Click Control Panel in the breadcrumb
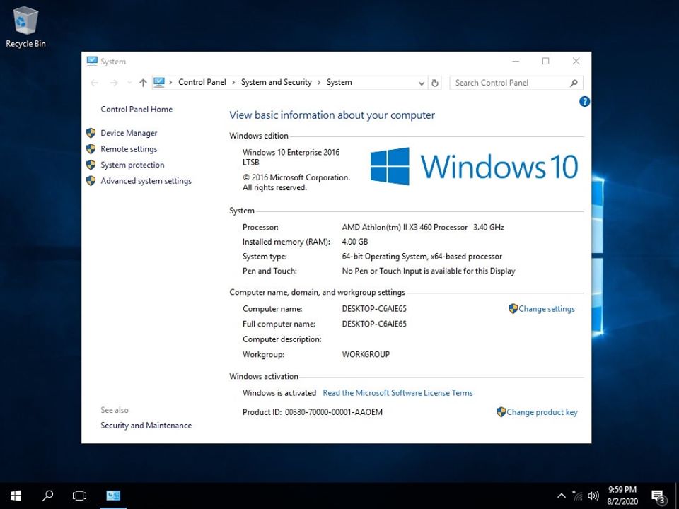Viewport: 679px width, 509px height. click(x=202, y=82)
